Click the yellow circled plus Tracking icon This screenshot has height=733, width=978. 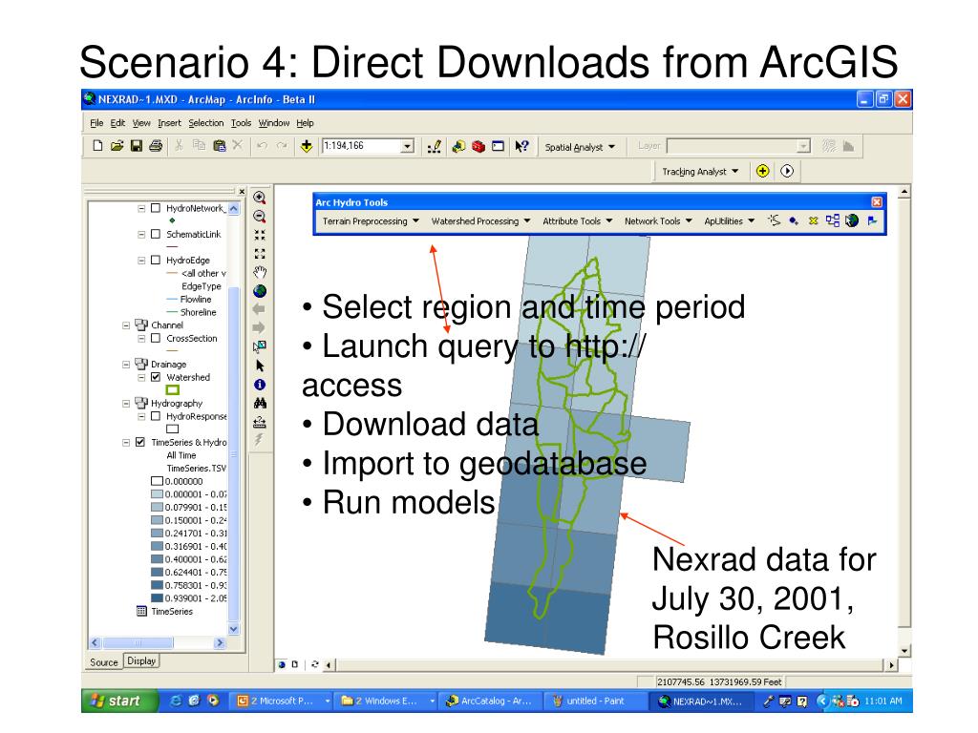coord(762,171)
